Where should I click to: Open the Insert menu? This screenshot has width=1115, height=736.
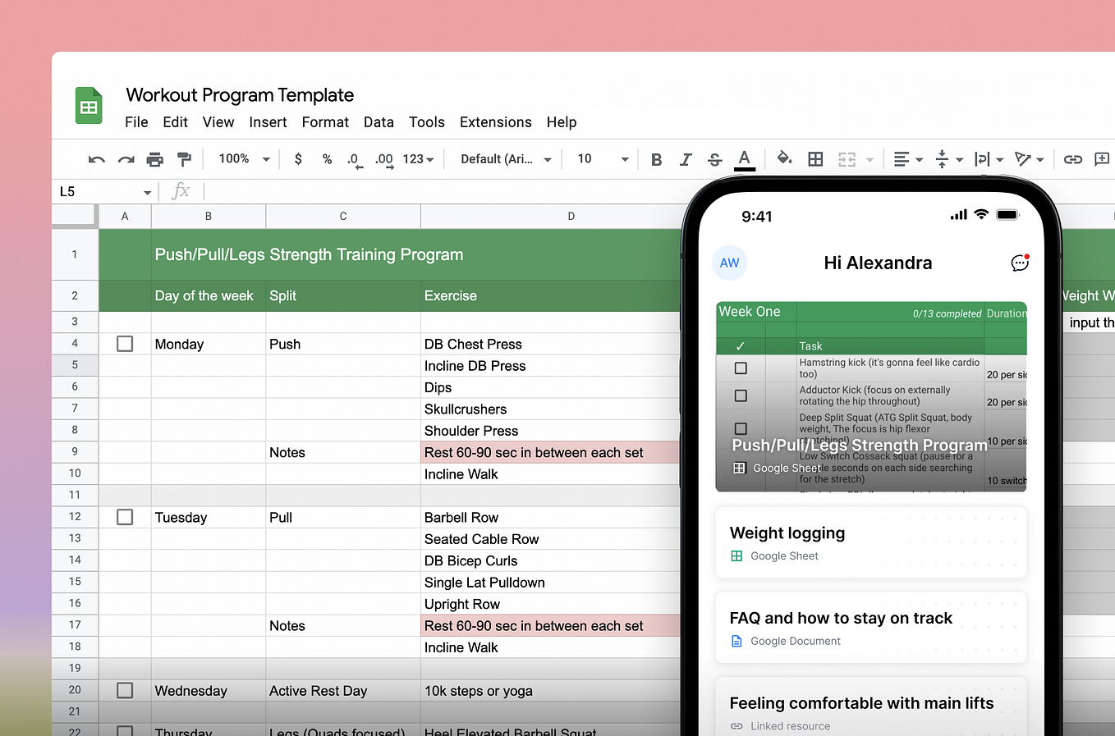[268, 122]
